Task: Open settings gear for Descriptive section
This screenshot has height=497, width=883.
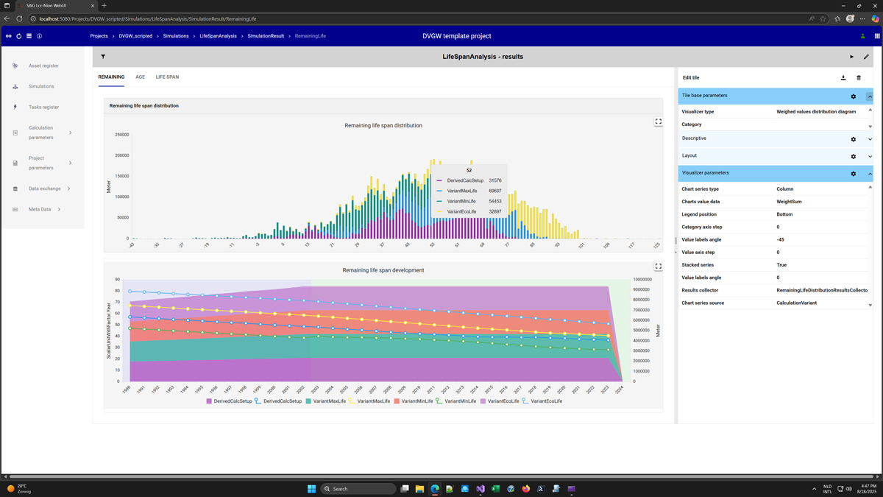Action: click(x=854, y=139)
